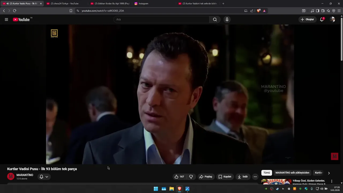Start voice search with the microphone icon

pyautogui.click(x=227, y=20)
